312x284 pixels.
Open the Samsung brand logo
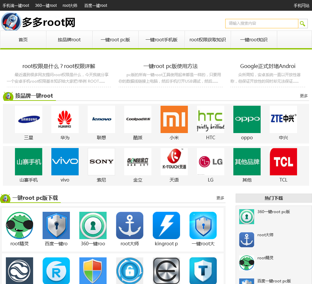click(29, 119)
